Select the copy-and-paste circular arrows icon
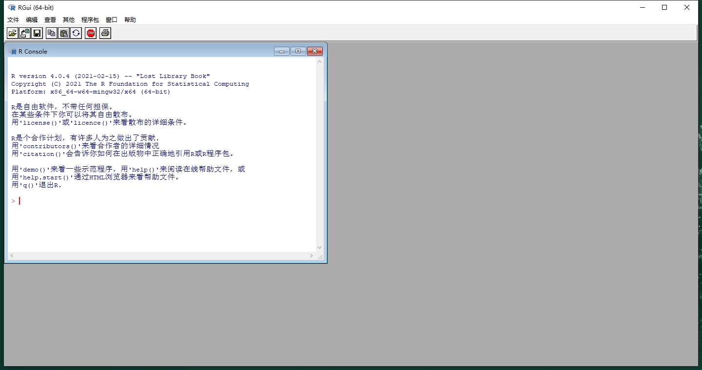Screen dimensions: 702x370 pos(76,33)
